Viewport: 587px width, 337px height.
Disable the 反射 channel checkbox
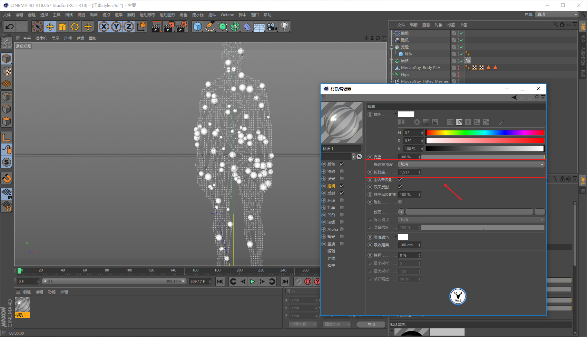342,193
